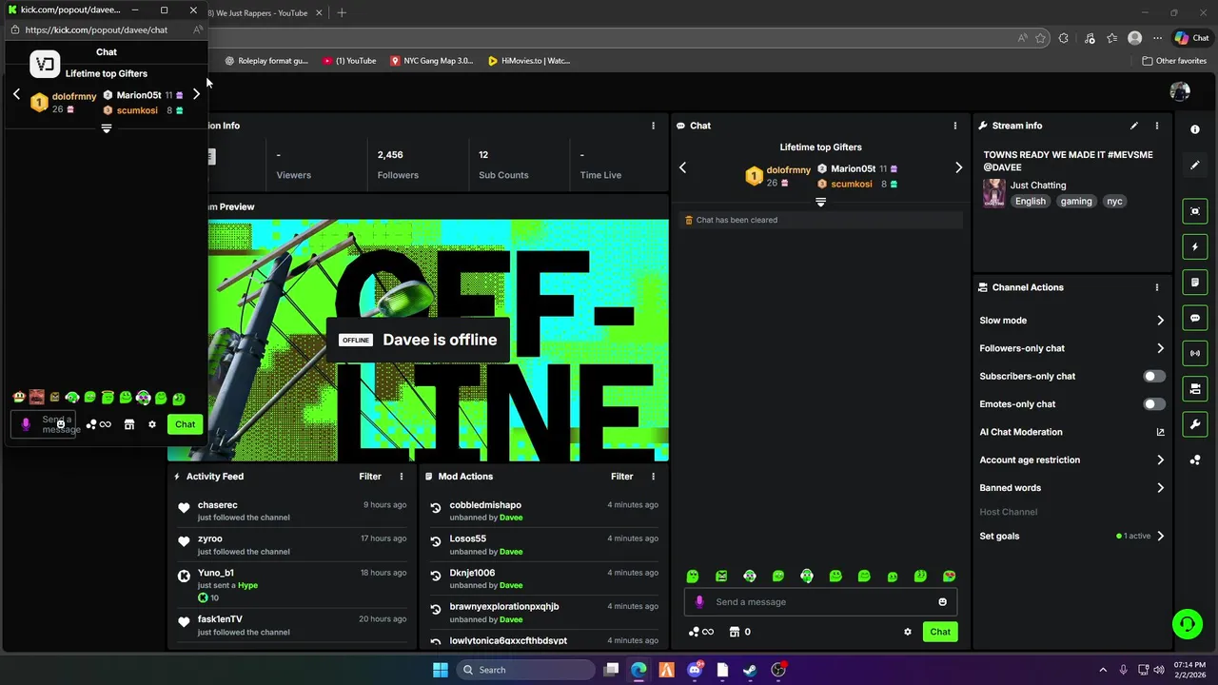Viewport: 1218px width, 685px height.
Task: Open Channel Actions three-dot menu
Action: click(1157, 287)
